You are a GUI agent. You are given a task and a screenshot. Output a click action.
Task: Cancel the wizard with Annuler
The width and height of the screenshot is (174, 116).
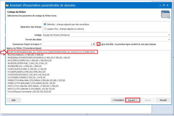point(163,100)
